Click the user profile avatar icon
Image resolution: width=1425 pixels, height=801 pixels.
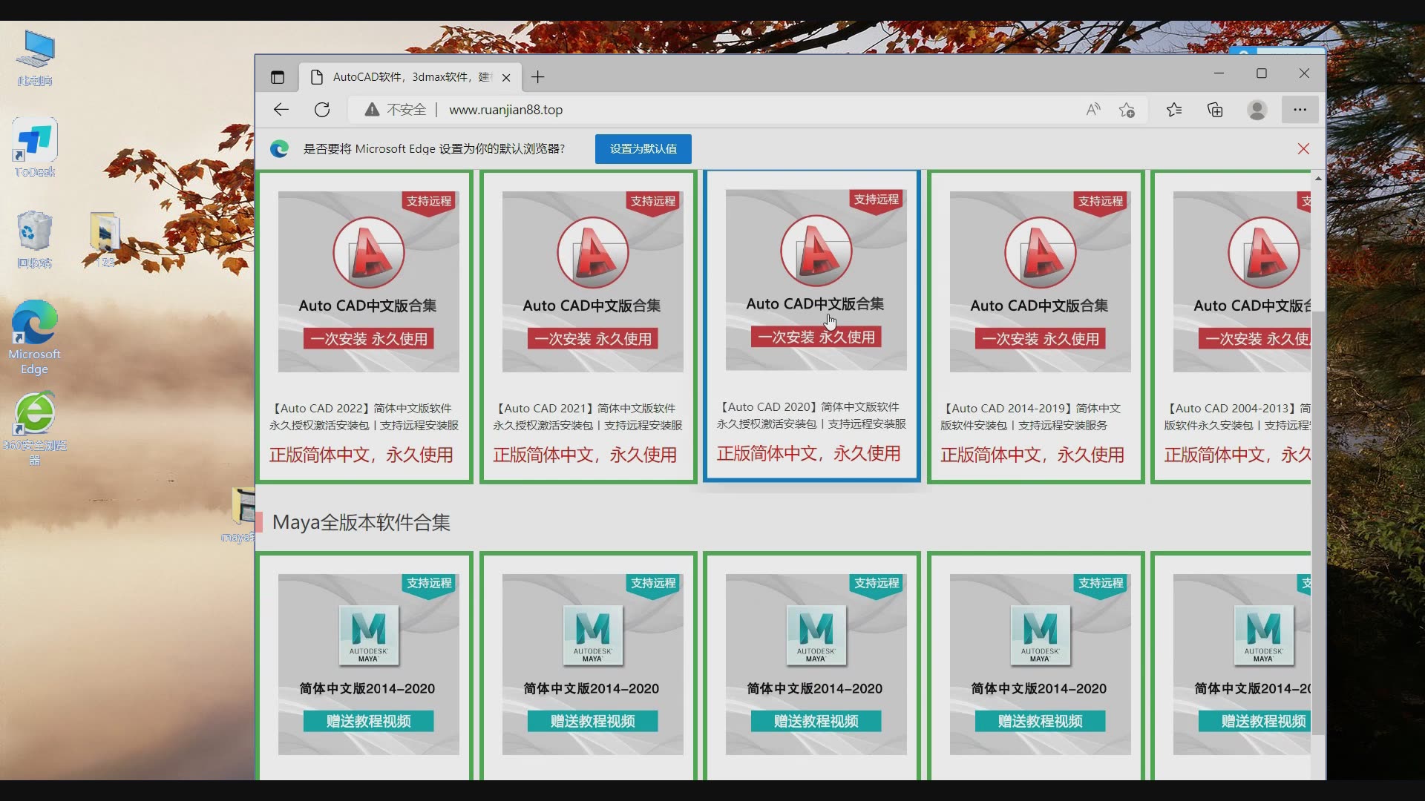point(1257,110)
